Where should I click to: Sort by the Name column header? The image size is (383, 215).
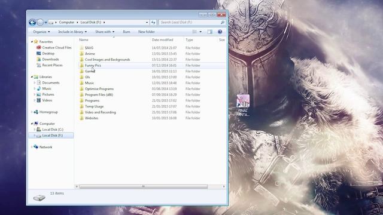click(x=84, y=40)
